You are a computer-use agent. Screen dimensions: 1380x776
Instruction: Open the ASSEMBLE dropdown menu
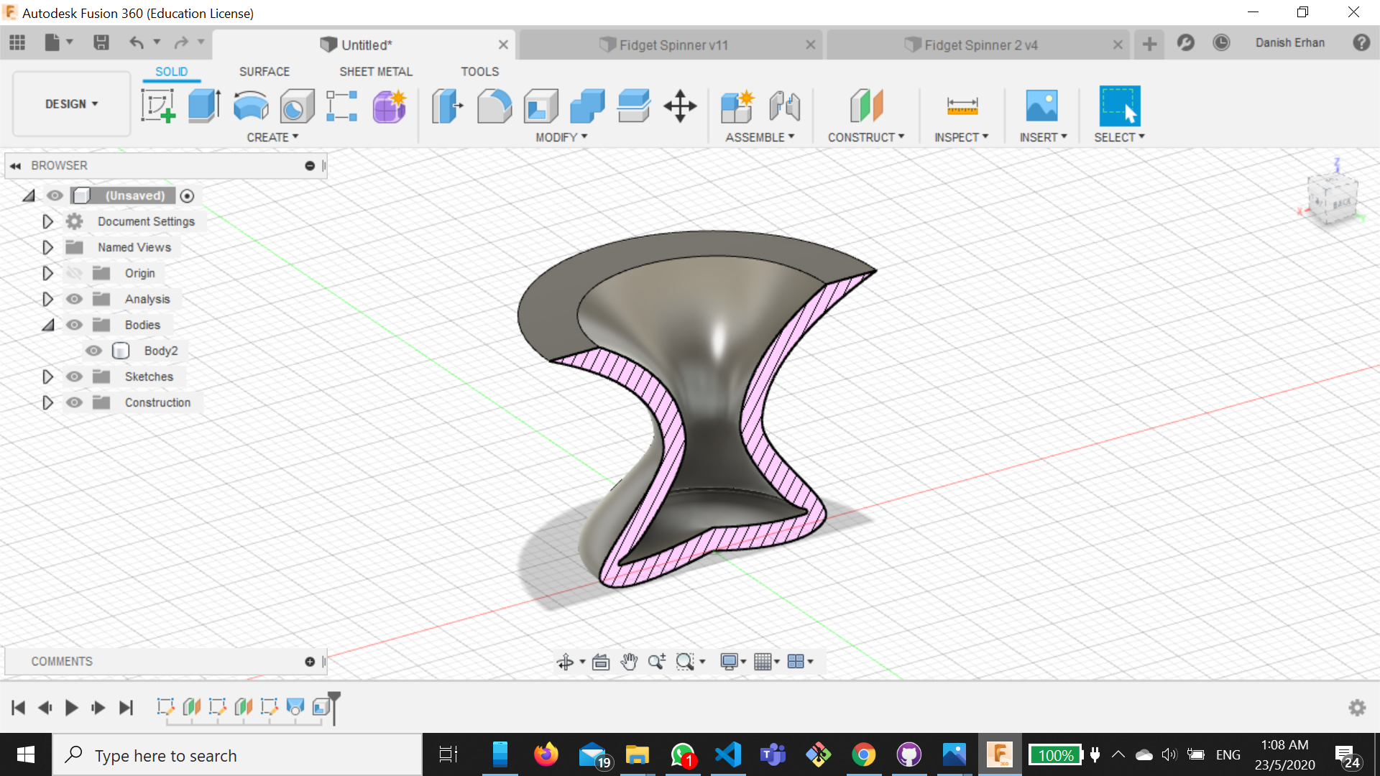pos(760,137)
